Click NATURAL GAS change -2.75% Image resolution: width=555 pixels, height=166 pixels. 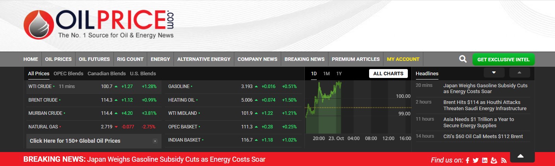[x=149, y=127]
